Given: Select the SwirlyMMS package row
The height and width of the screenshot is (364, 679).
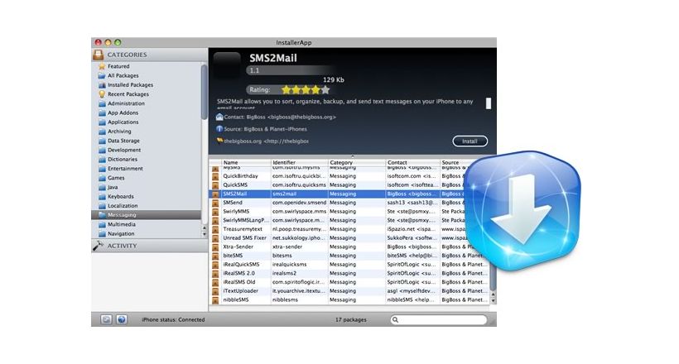Looking at the screenshot, I should (349, 211).
